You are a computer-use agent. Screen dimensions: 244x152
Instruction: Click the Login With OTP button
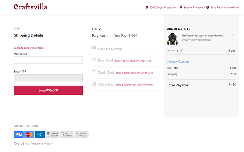(48, 90)
